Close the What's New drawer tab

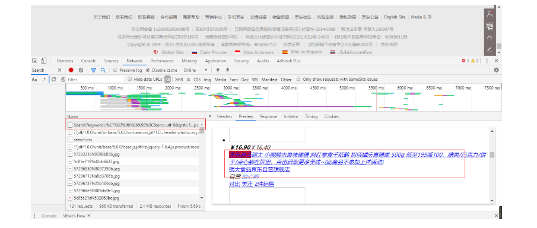[88, 216]
